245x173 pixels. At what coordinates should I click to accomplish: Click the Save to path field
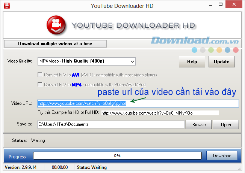click(x=111, y=124)
